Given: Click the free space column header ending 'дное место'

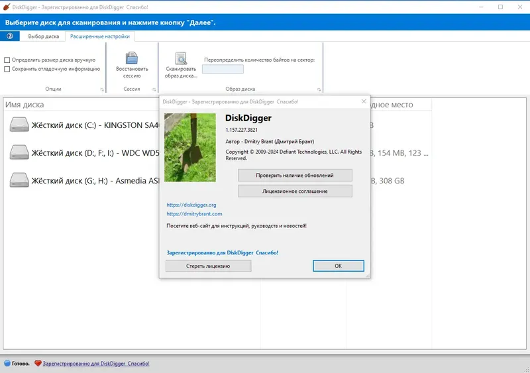Looking at the screenshot, I should (x=392, y=105).
